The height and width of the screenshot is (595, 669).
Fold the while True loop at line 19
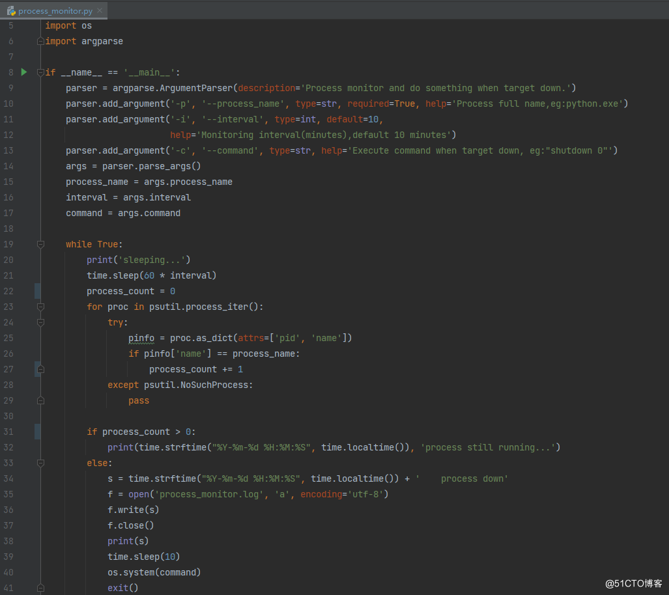[x=40, y=244]
